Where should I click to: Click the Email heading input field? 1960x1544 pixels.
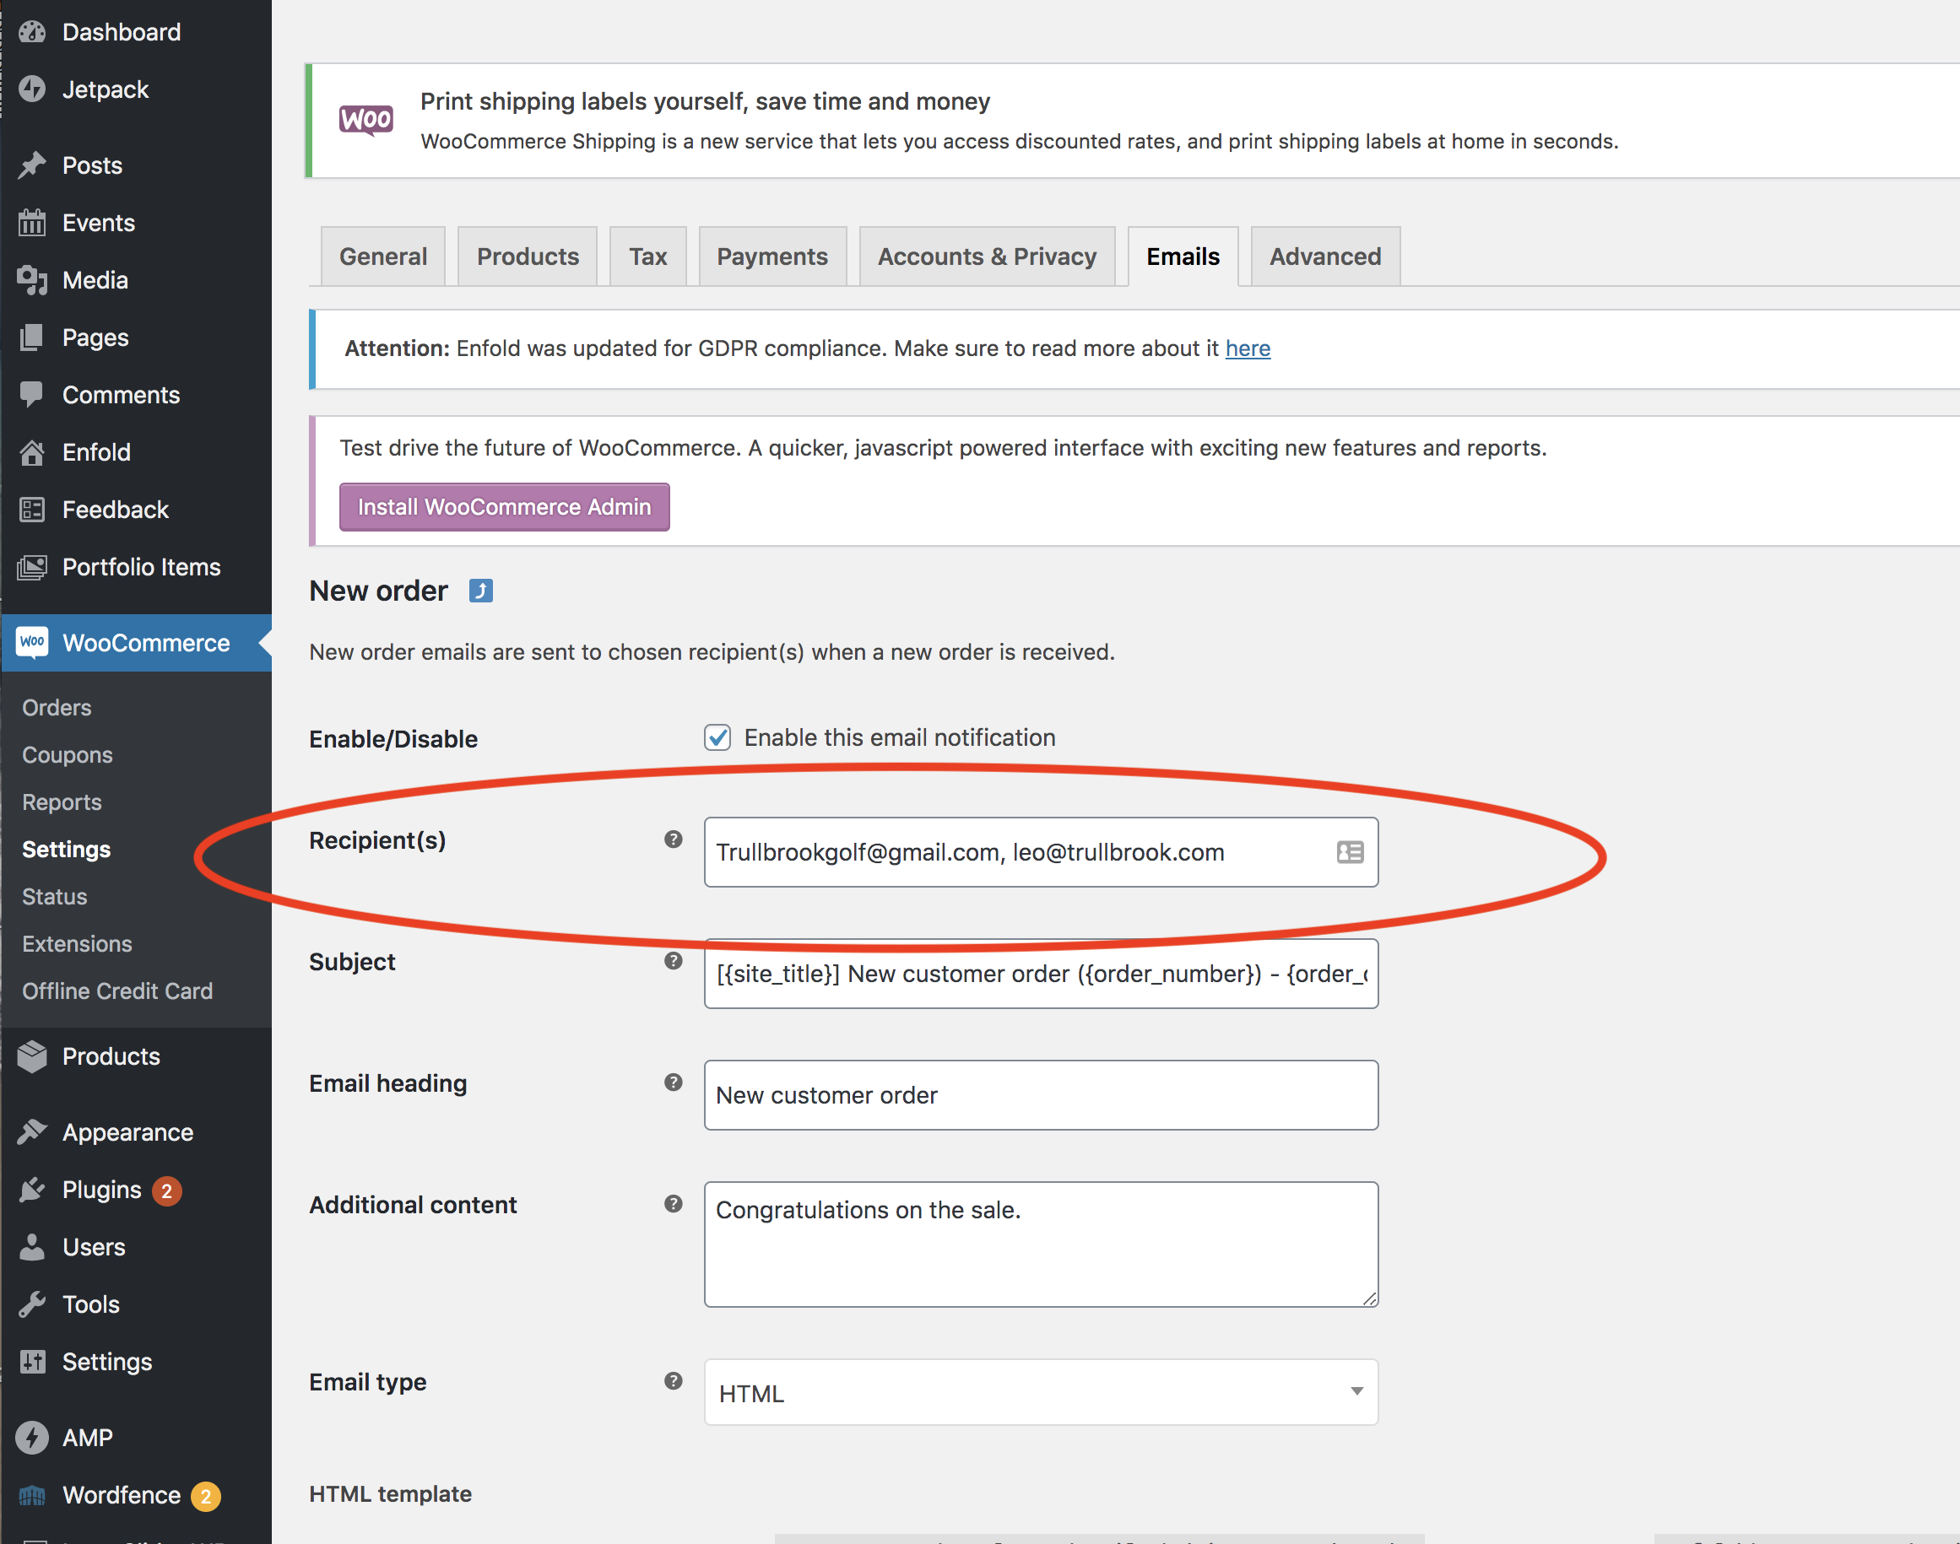(x=1041, y=1095)
